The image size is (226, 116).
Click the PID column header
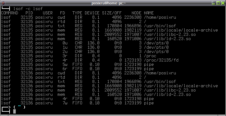[x=29, y=13]
